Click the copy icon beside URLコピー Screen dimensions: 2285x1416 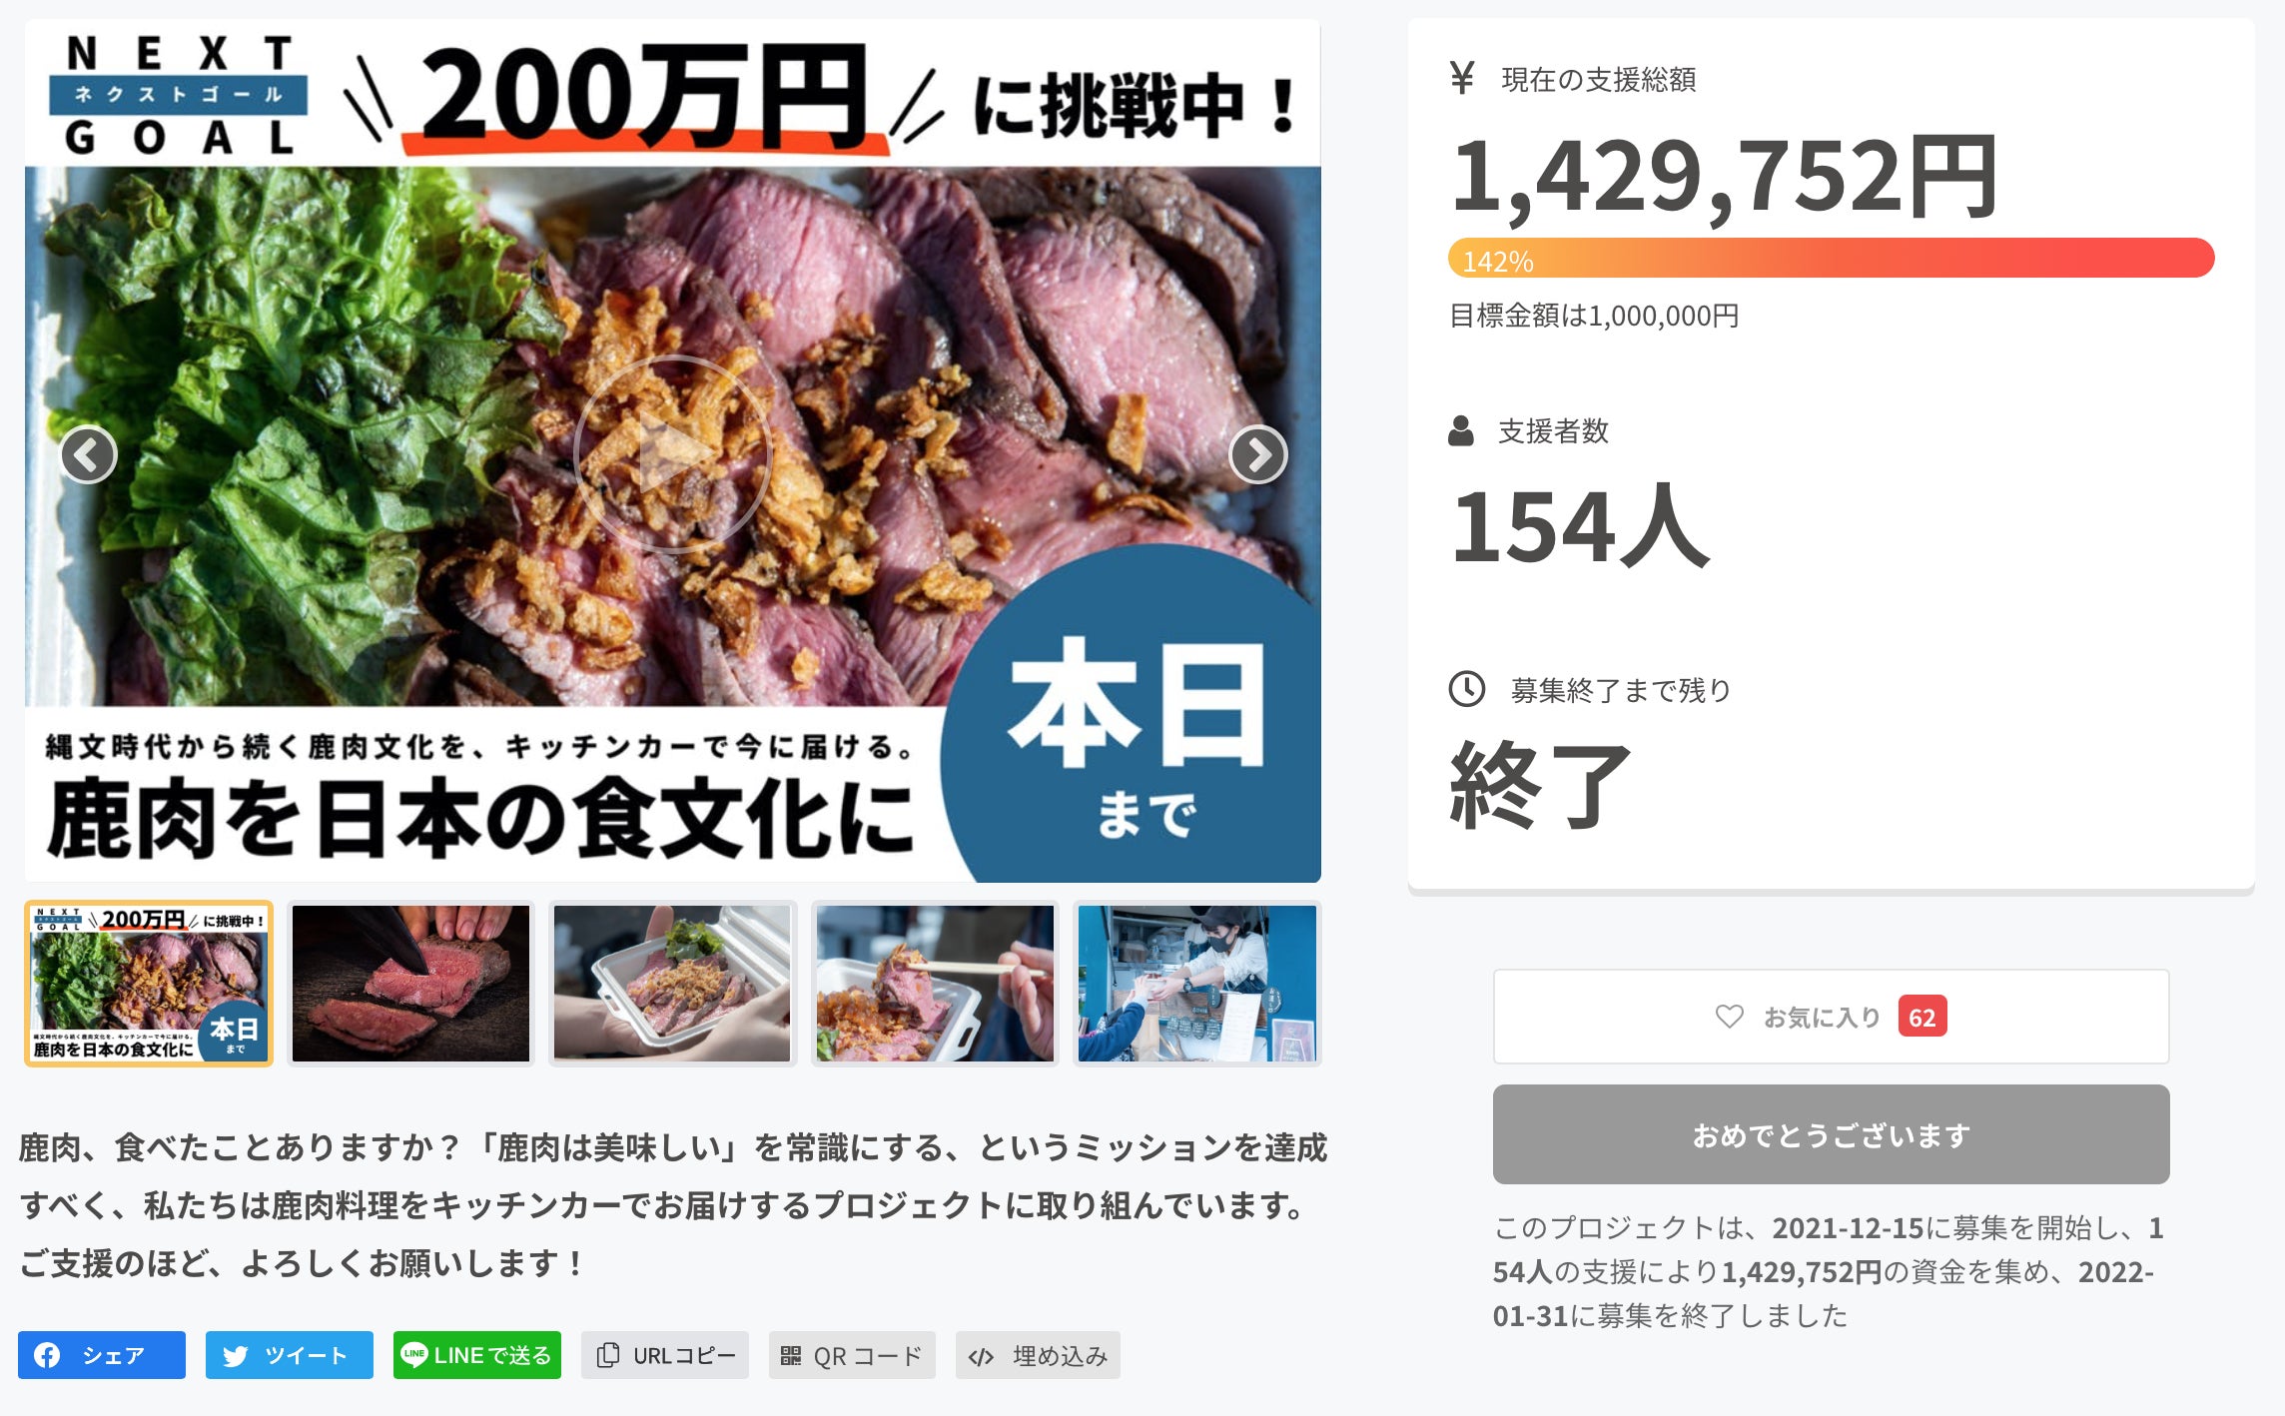tap(607, 1355)
